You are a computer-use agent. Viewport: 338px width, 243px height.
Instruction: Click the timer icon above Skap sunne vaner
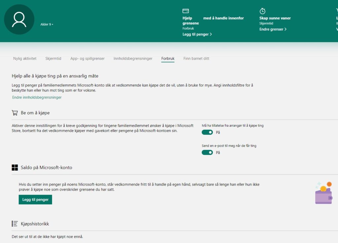pos(262,11)
